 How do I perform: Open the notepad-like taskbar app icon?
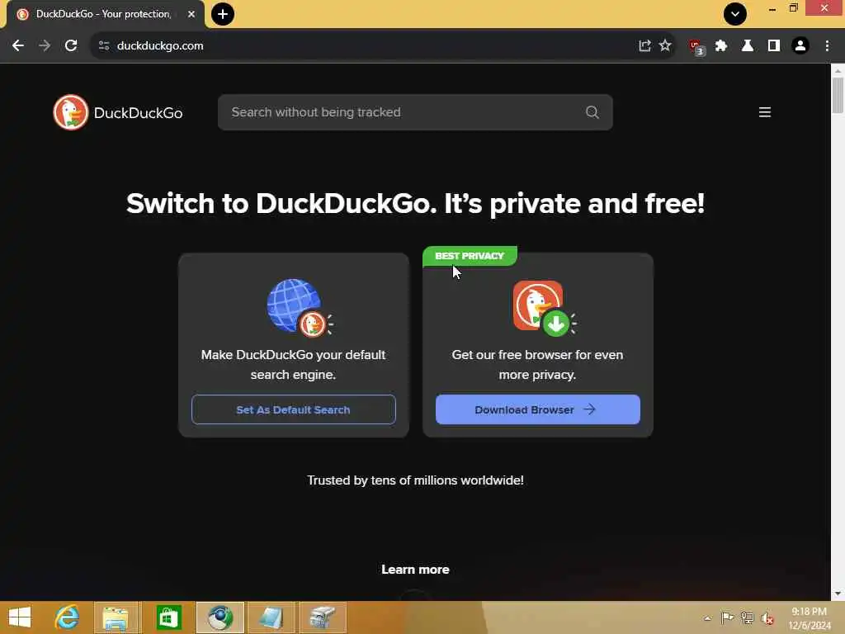coord(271,617)
